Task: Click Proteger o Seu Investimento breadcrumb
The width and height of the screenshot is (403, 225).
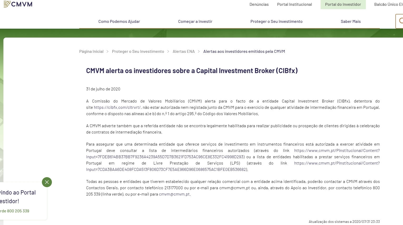Action: point(138,52)
